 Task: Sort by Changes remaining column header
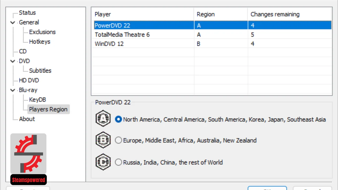tap(289, 14)
